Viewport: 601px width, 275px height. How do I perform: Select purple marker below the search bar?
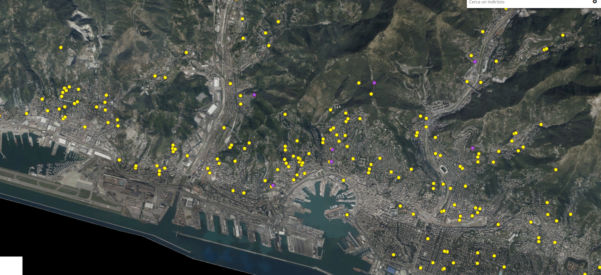pyautogui.click(x=475, y=62)
